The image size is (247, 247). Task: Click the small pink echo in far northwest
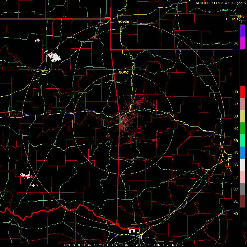click(x=38, y=41)
